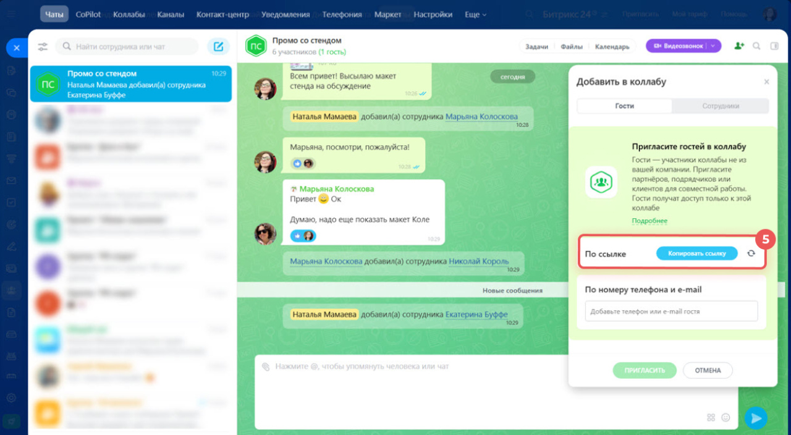Open the Телефония tab

(x=342, y=14)
